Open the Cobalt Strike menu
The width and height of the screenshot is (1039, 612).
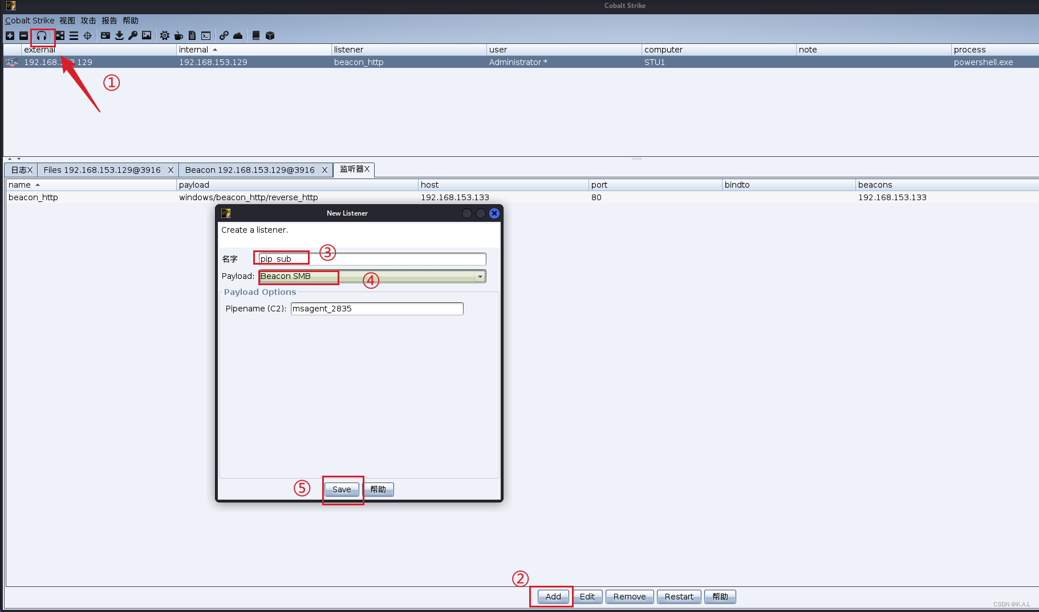[x=30, y=20]
